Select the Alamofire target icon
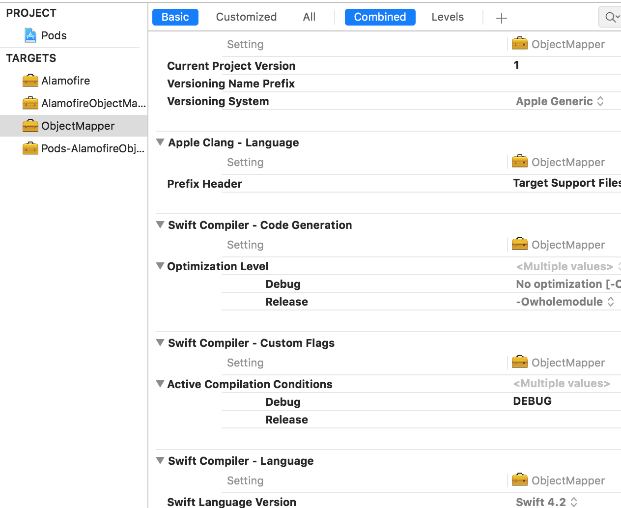 (x=30, y=81)
